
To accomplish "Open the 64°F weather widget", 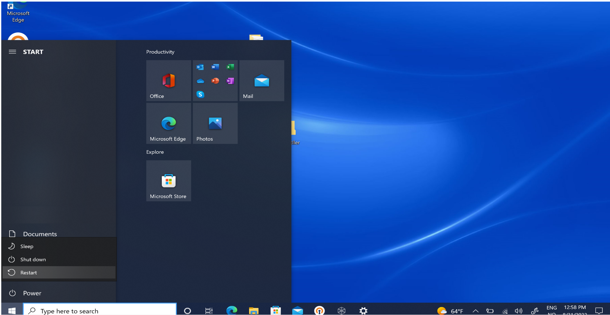I will (x=450, y=311).
